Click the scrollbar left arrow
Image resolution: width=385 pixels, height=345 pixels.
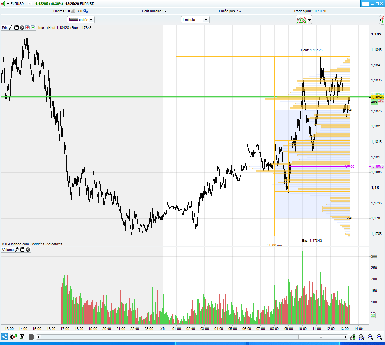tap(39, 337)
